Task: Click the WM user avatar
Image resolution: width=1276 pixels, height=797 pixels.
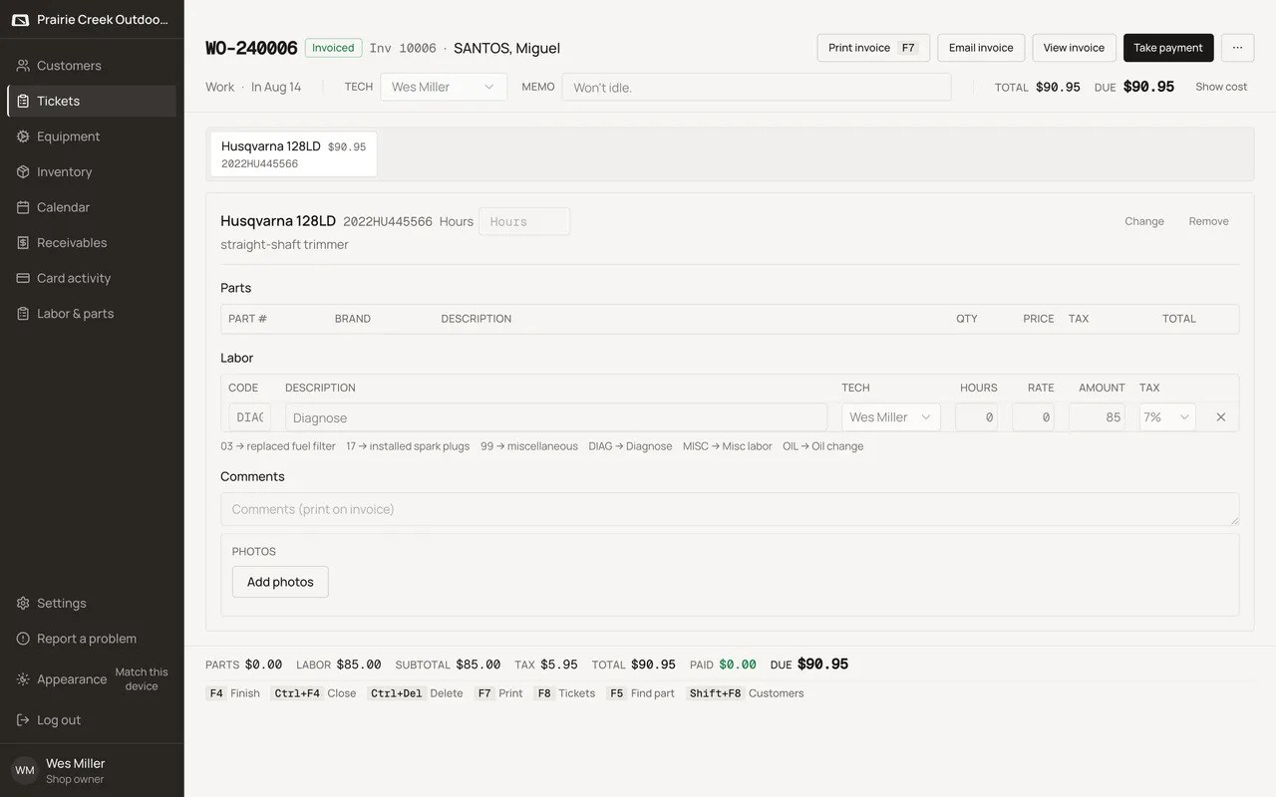Action: point(24,770)
